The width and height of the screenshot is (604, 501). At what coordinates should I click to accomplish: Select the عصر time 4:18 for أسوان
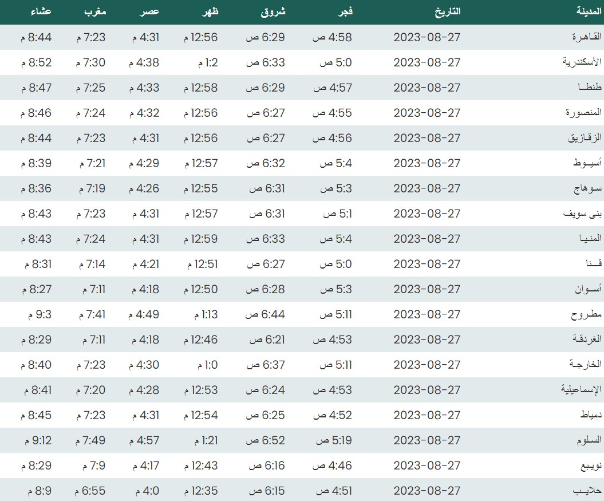pyautogui.click(x=144, y=289)
